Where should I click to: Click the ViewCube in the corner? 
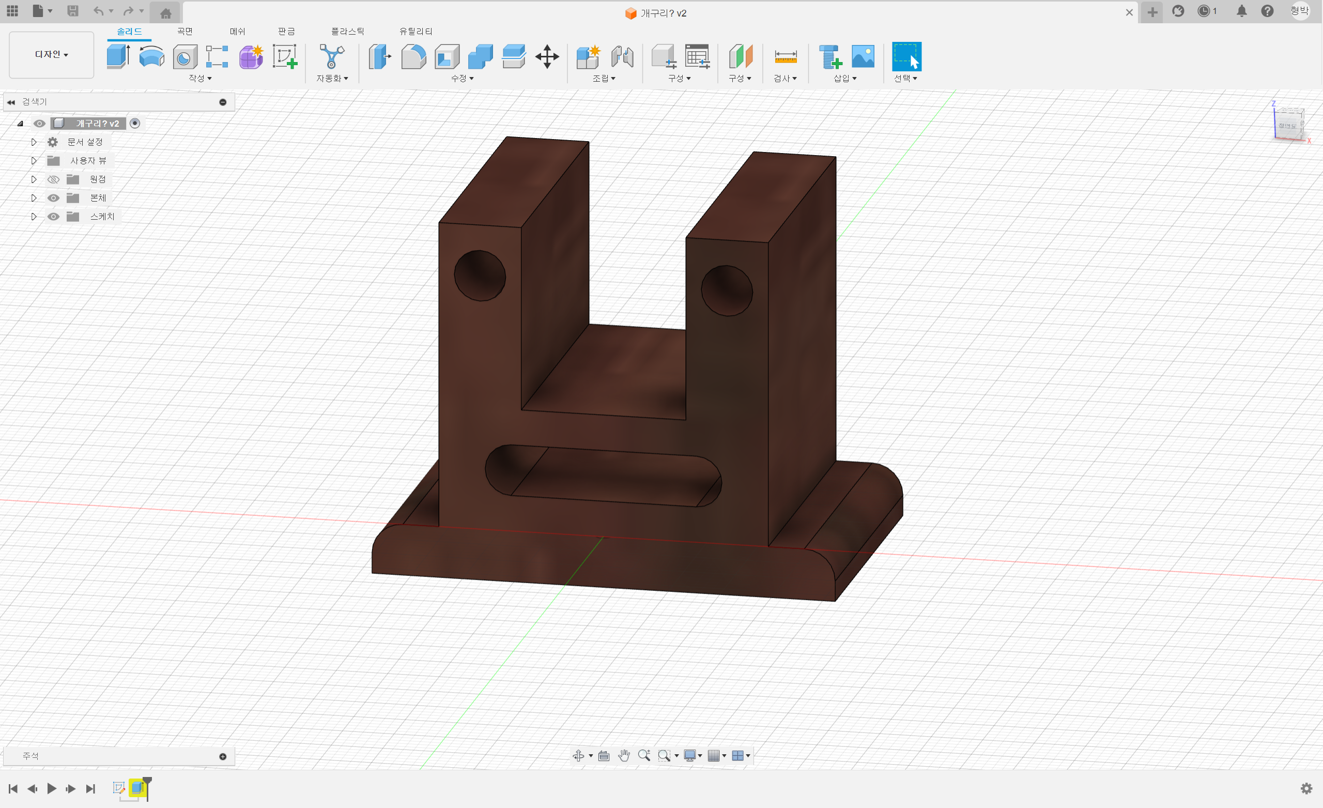[x=1288, y=125]
